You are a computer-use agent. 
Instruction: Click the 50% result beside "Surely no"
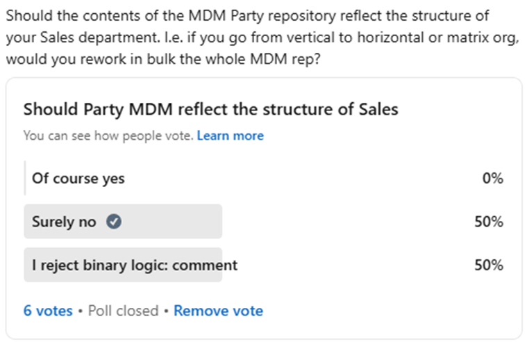(x=488, y=222)
